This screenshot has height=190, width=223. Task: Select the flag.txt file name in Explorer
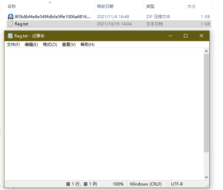pos(21,24)
